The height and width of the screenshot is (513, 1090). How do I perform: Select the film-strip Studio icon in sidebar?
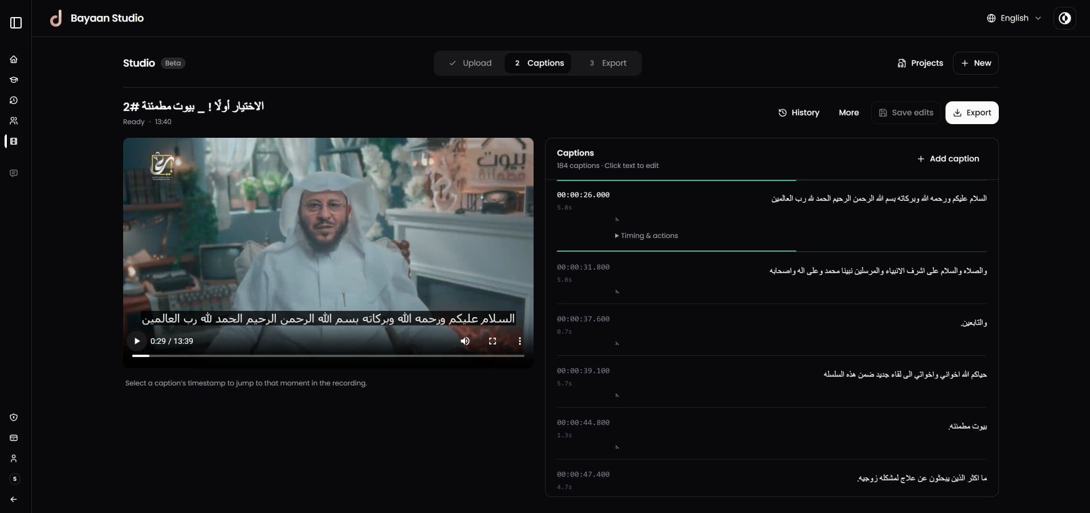click(14, 141)
